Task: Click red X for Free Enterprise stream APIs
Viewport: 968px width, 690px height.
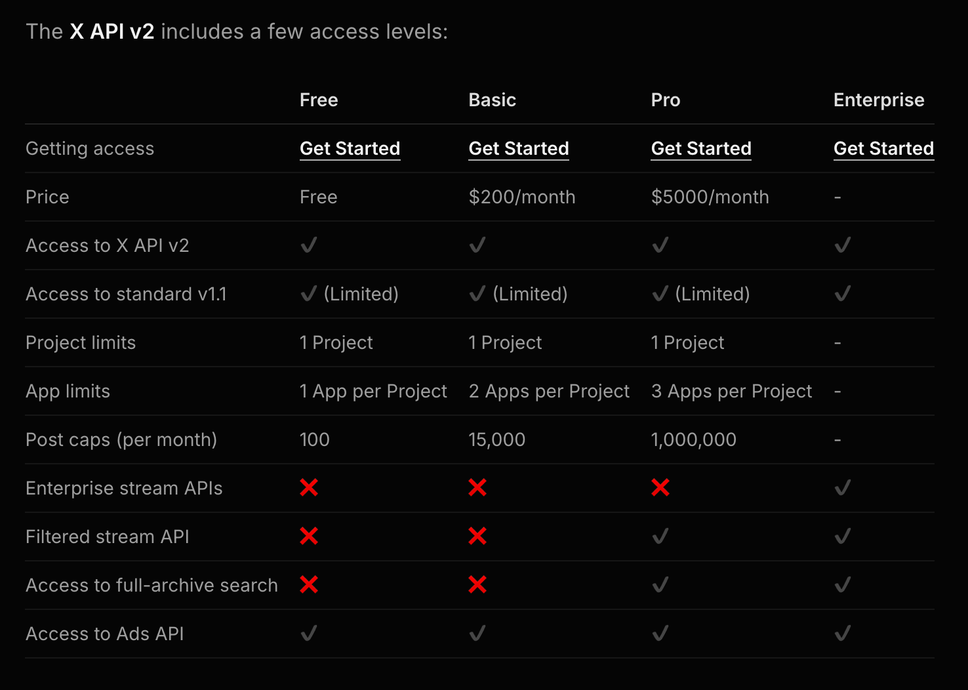Action: (x=309, y=487)
